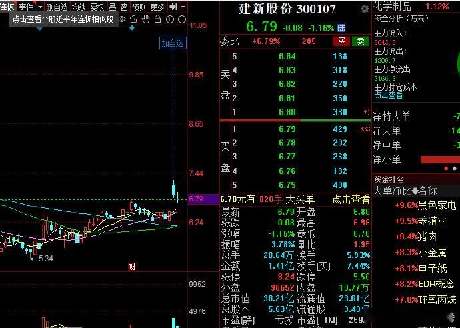Select sell level 4 price 6.83
460x328 pixels.
287,70
